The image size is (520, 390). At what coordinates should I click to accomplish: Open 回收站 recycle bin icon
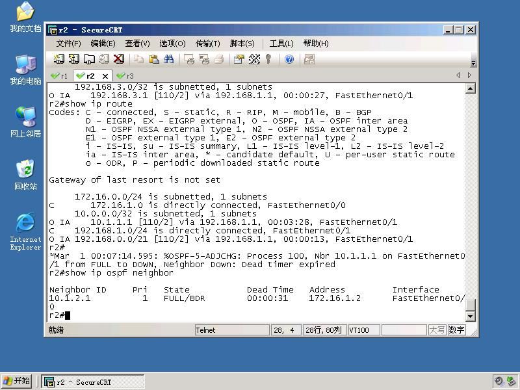click(x=25, y=175)
